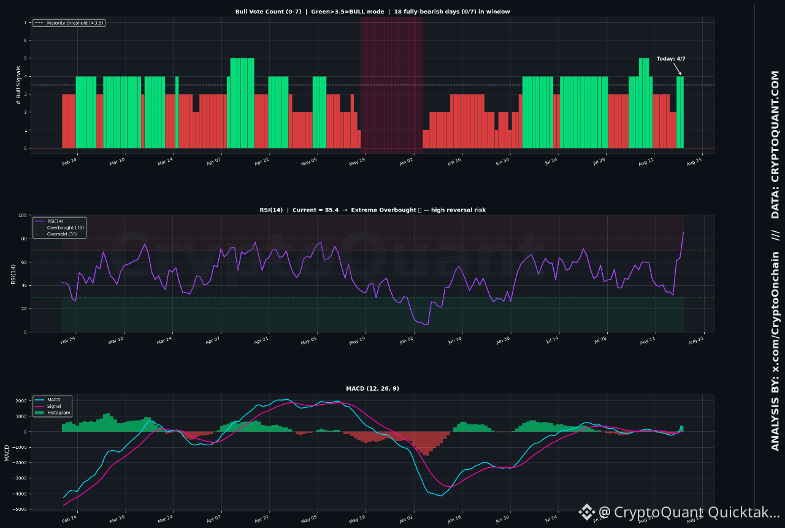Screen dimensions: 785x528
Task: Click the 'Today: 4/7' annotation label
Action: coord(671,59)
